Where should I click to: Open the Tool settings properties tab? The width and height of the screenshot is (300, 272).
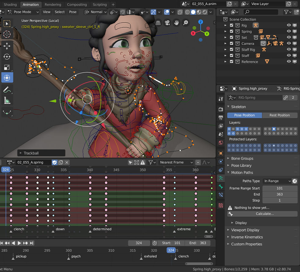[x=221, y=99]
